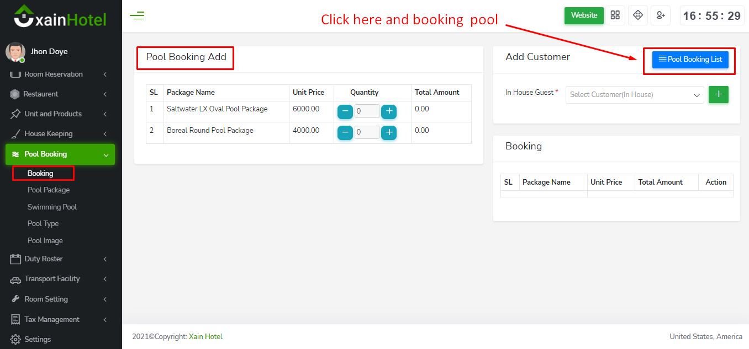Click the add user icon in header
The image size is (749, 349).
[660, 15]
